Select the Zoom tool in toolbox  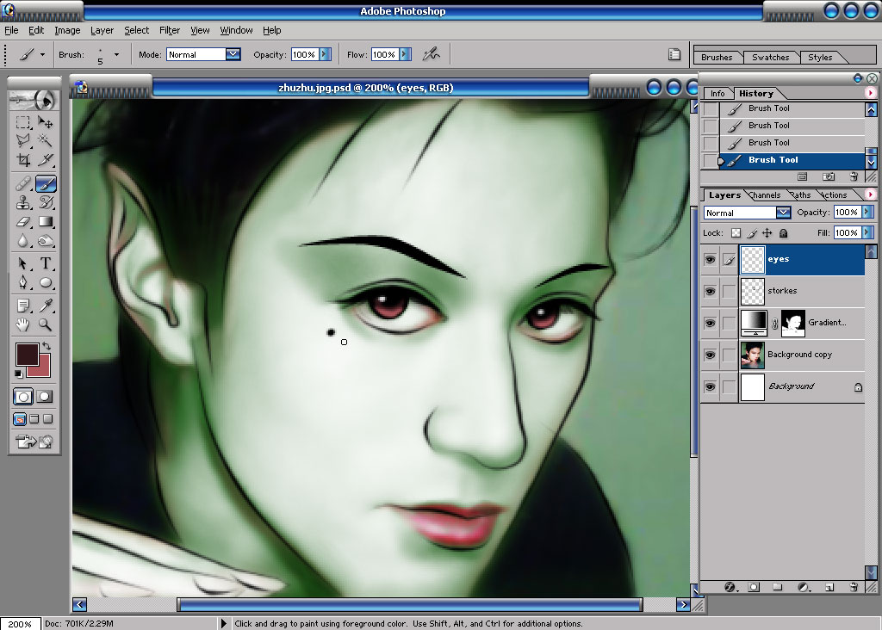pyautogui.click(x=45, y=324)
